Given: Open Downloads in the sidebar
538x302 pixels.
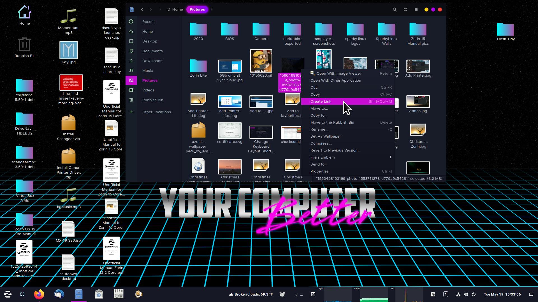Looking at the screenshot, I should (x=152, y=61).
